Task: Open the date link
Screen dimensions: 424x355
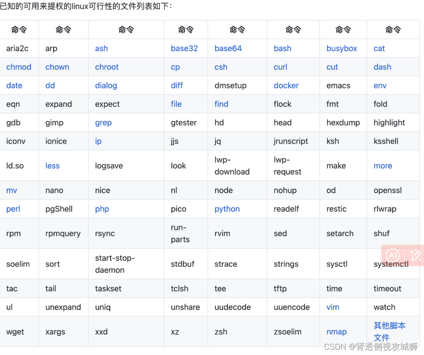Action: tap(14, 86)
